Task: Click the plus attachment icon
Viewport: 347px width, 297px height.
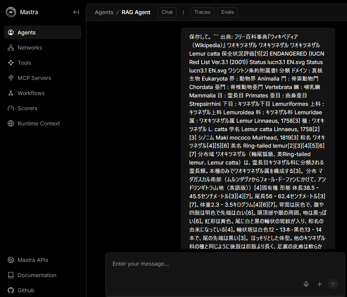Action: [x=320, y=284]
